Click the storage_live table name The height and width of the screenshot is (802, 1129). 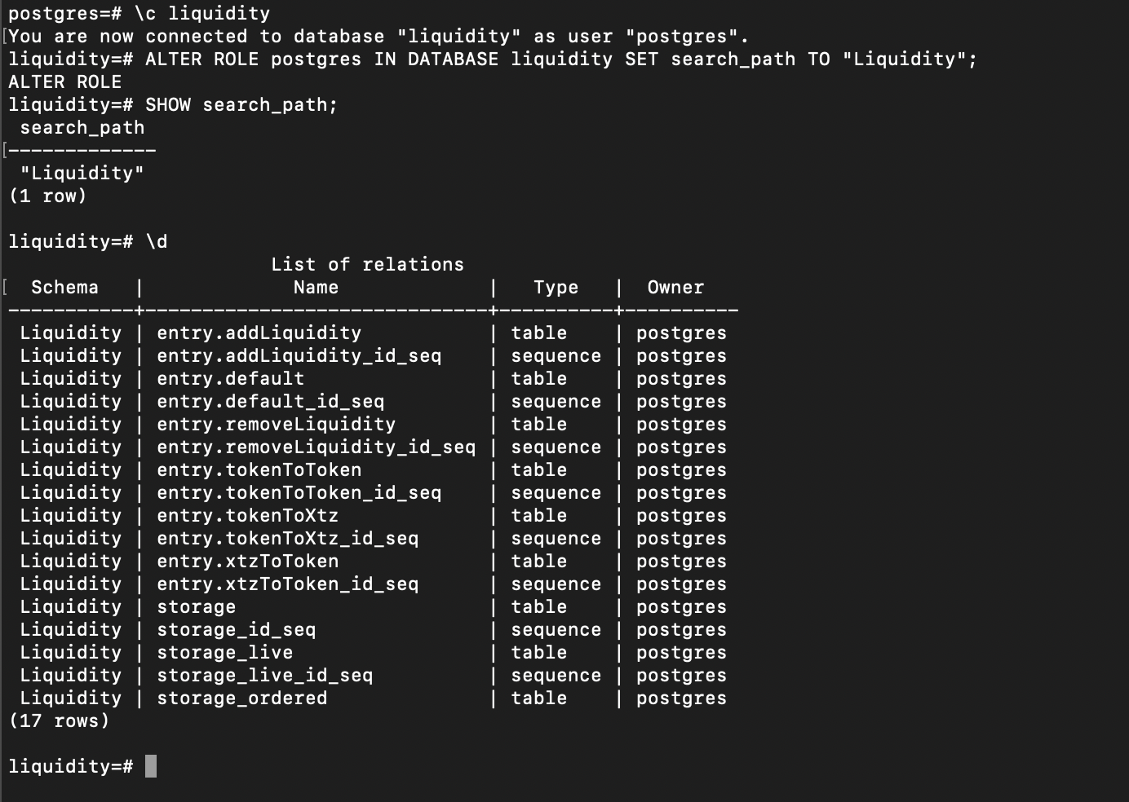pos(224,653)
